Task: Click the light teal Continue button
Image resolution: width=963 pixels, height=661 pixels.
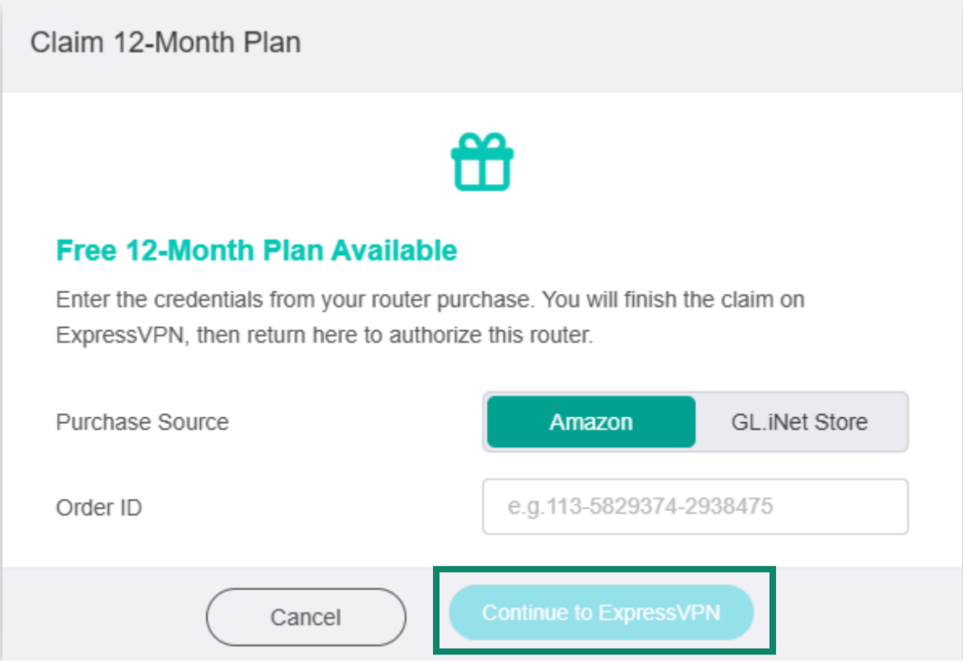Action: [x=601, y=612]
